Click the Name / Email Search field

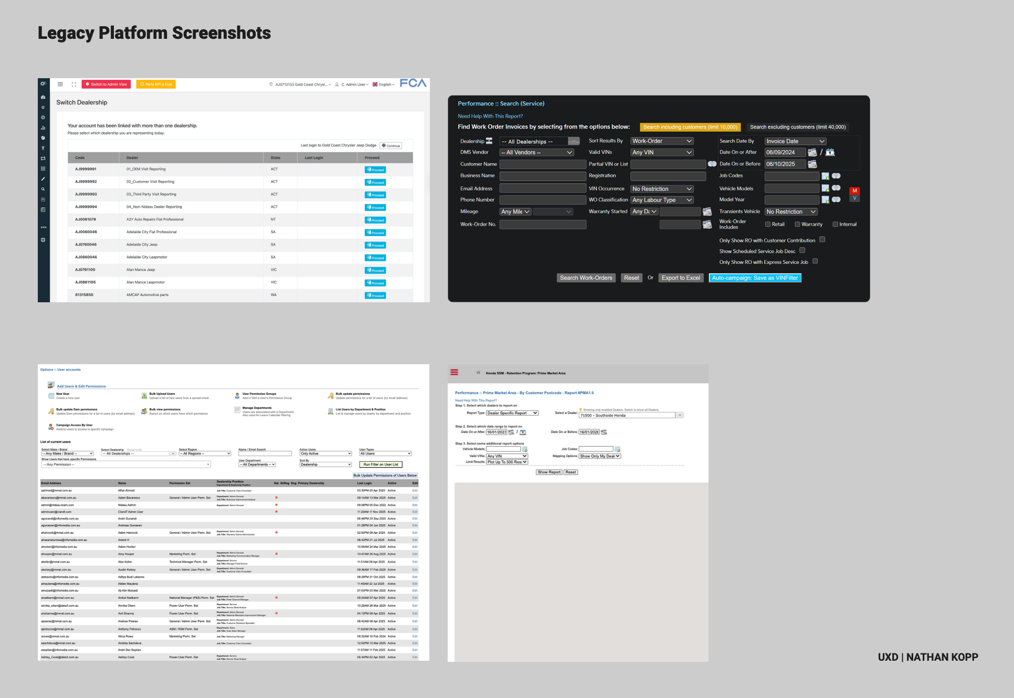(x=265, y=453)
